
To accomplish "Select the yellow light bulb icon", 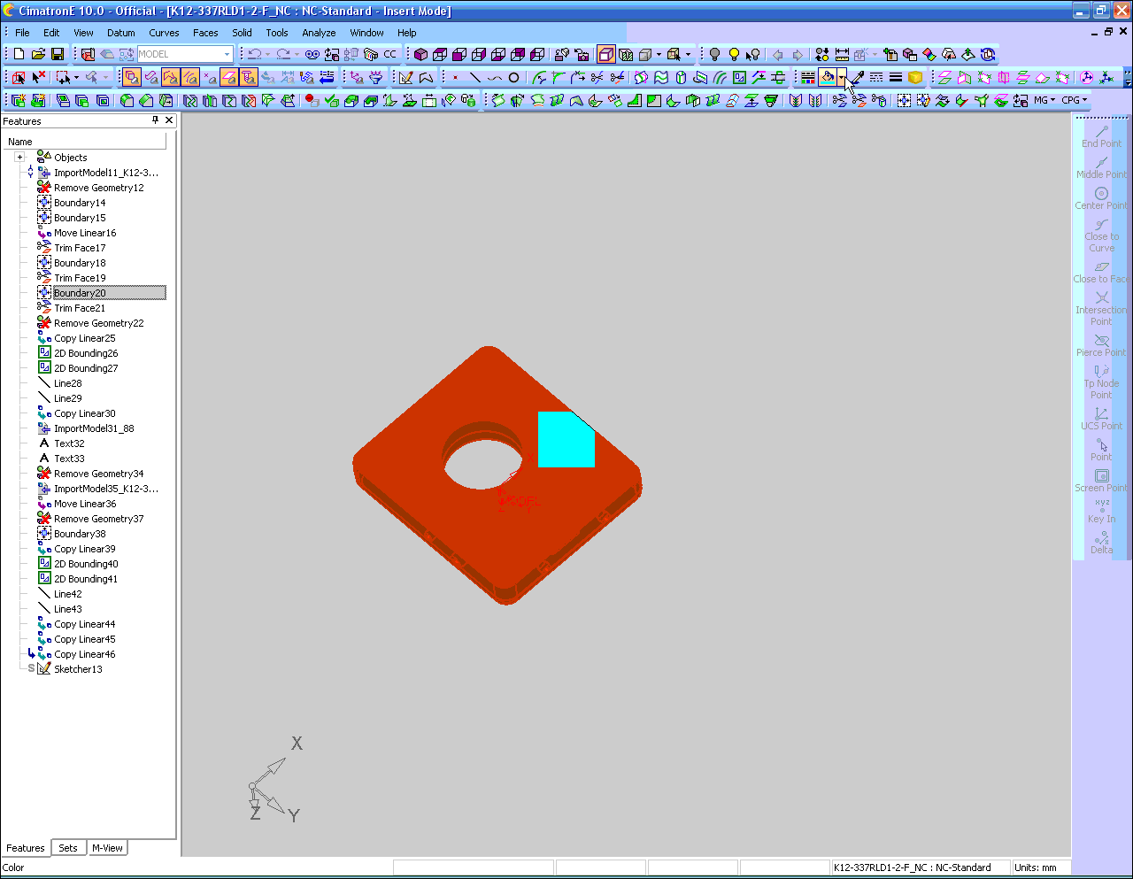I will click(x=734, y=54).
